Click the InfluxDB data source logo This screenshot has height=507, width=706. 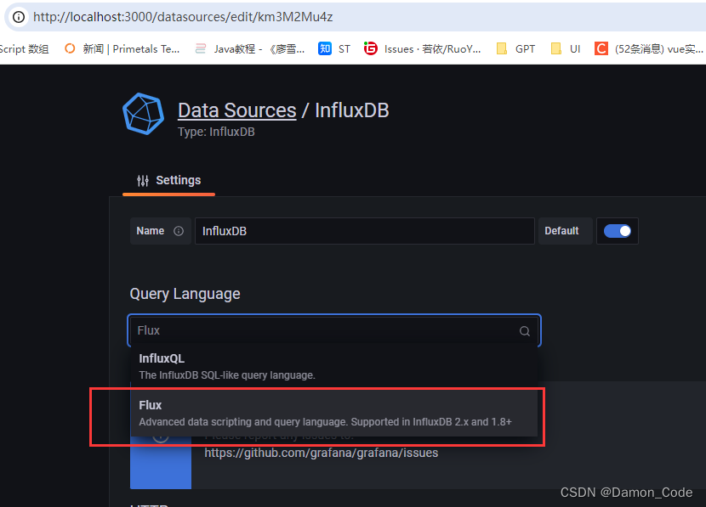pyautogui.click(x=143, y=114)
